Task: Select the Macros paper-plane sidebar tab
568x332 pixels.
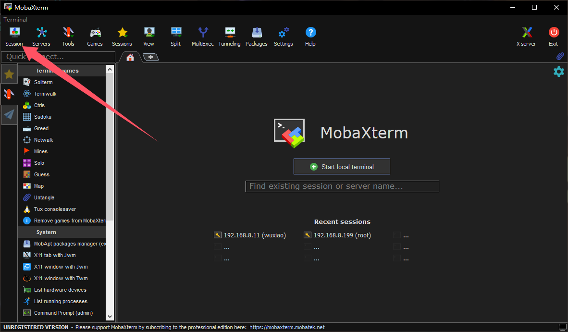Action: tap(9, 115)
